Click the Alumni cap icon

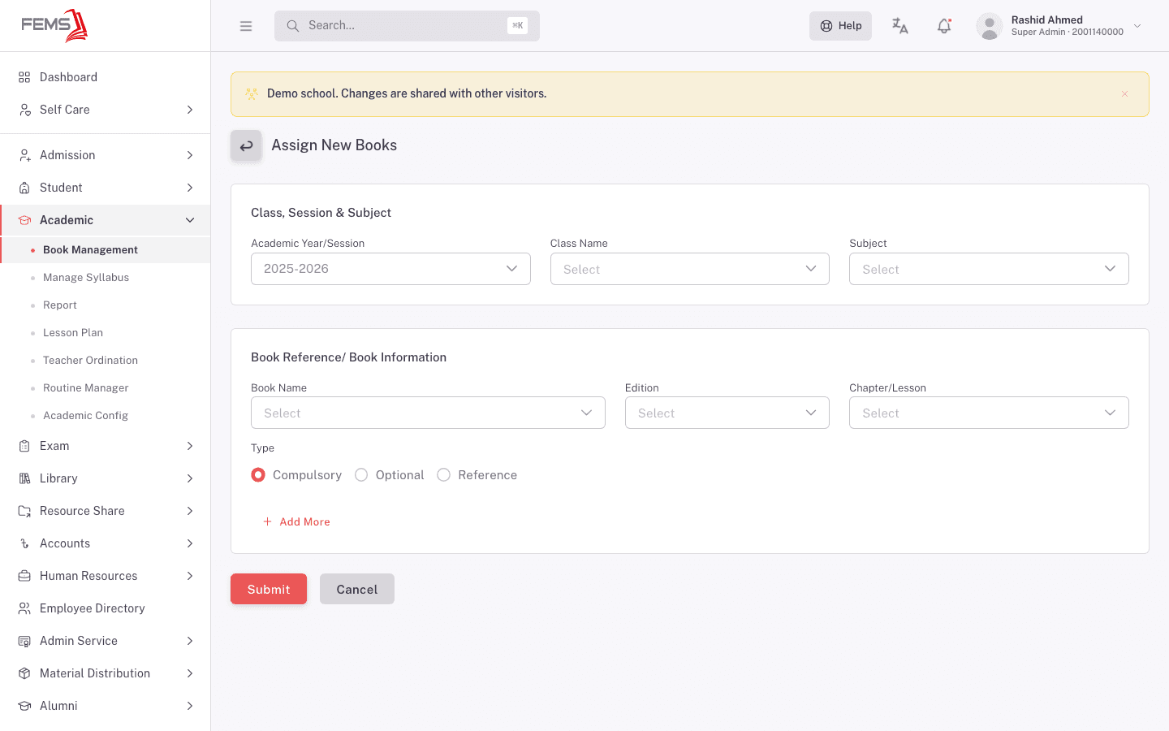pyautogui.click(x=24, y=706)
